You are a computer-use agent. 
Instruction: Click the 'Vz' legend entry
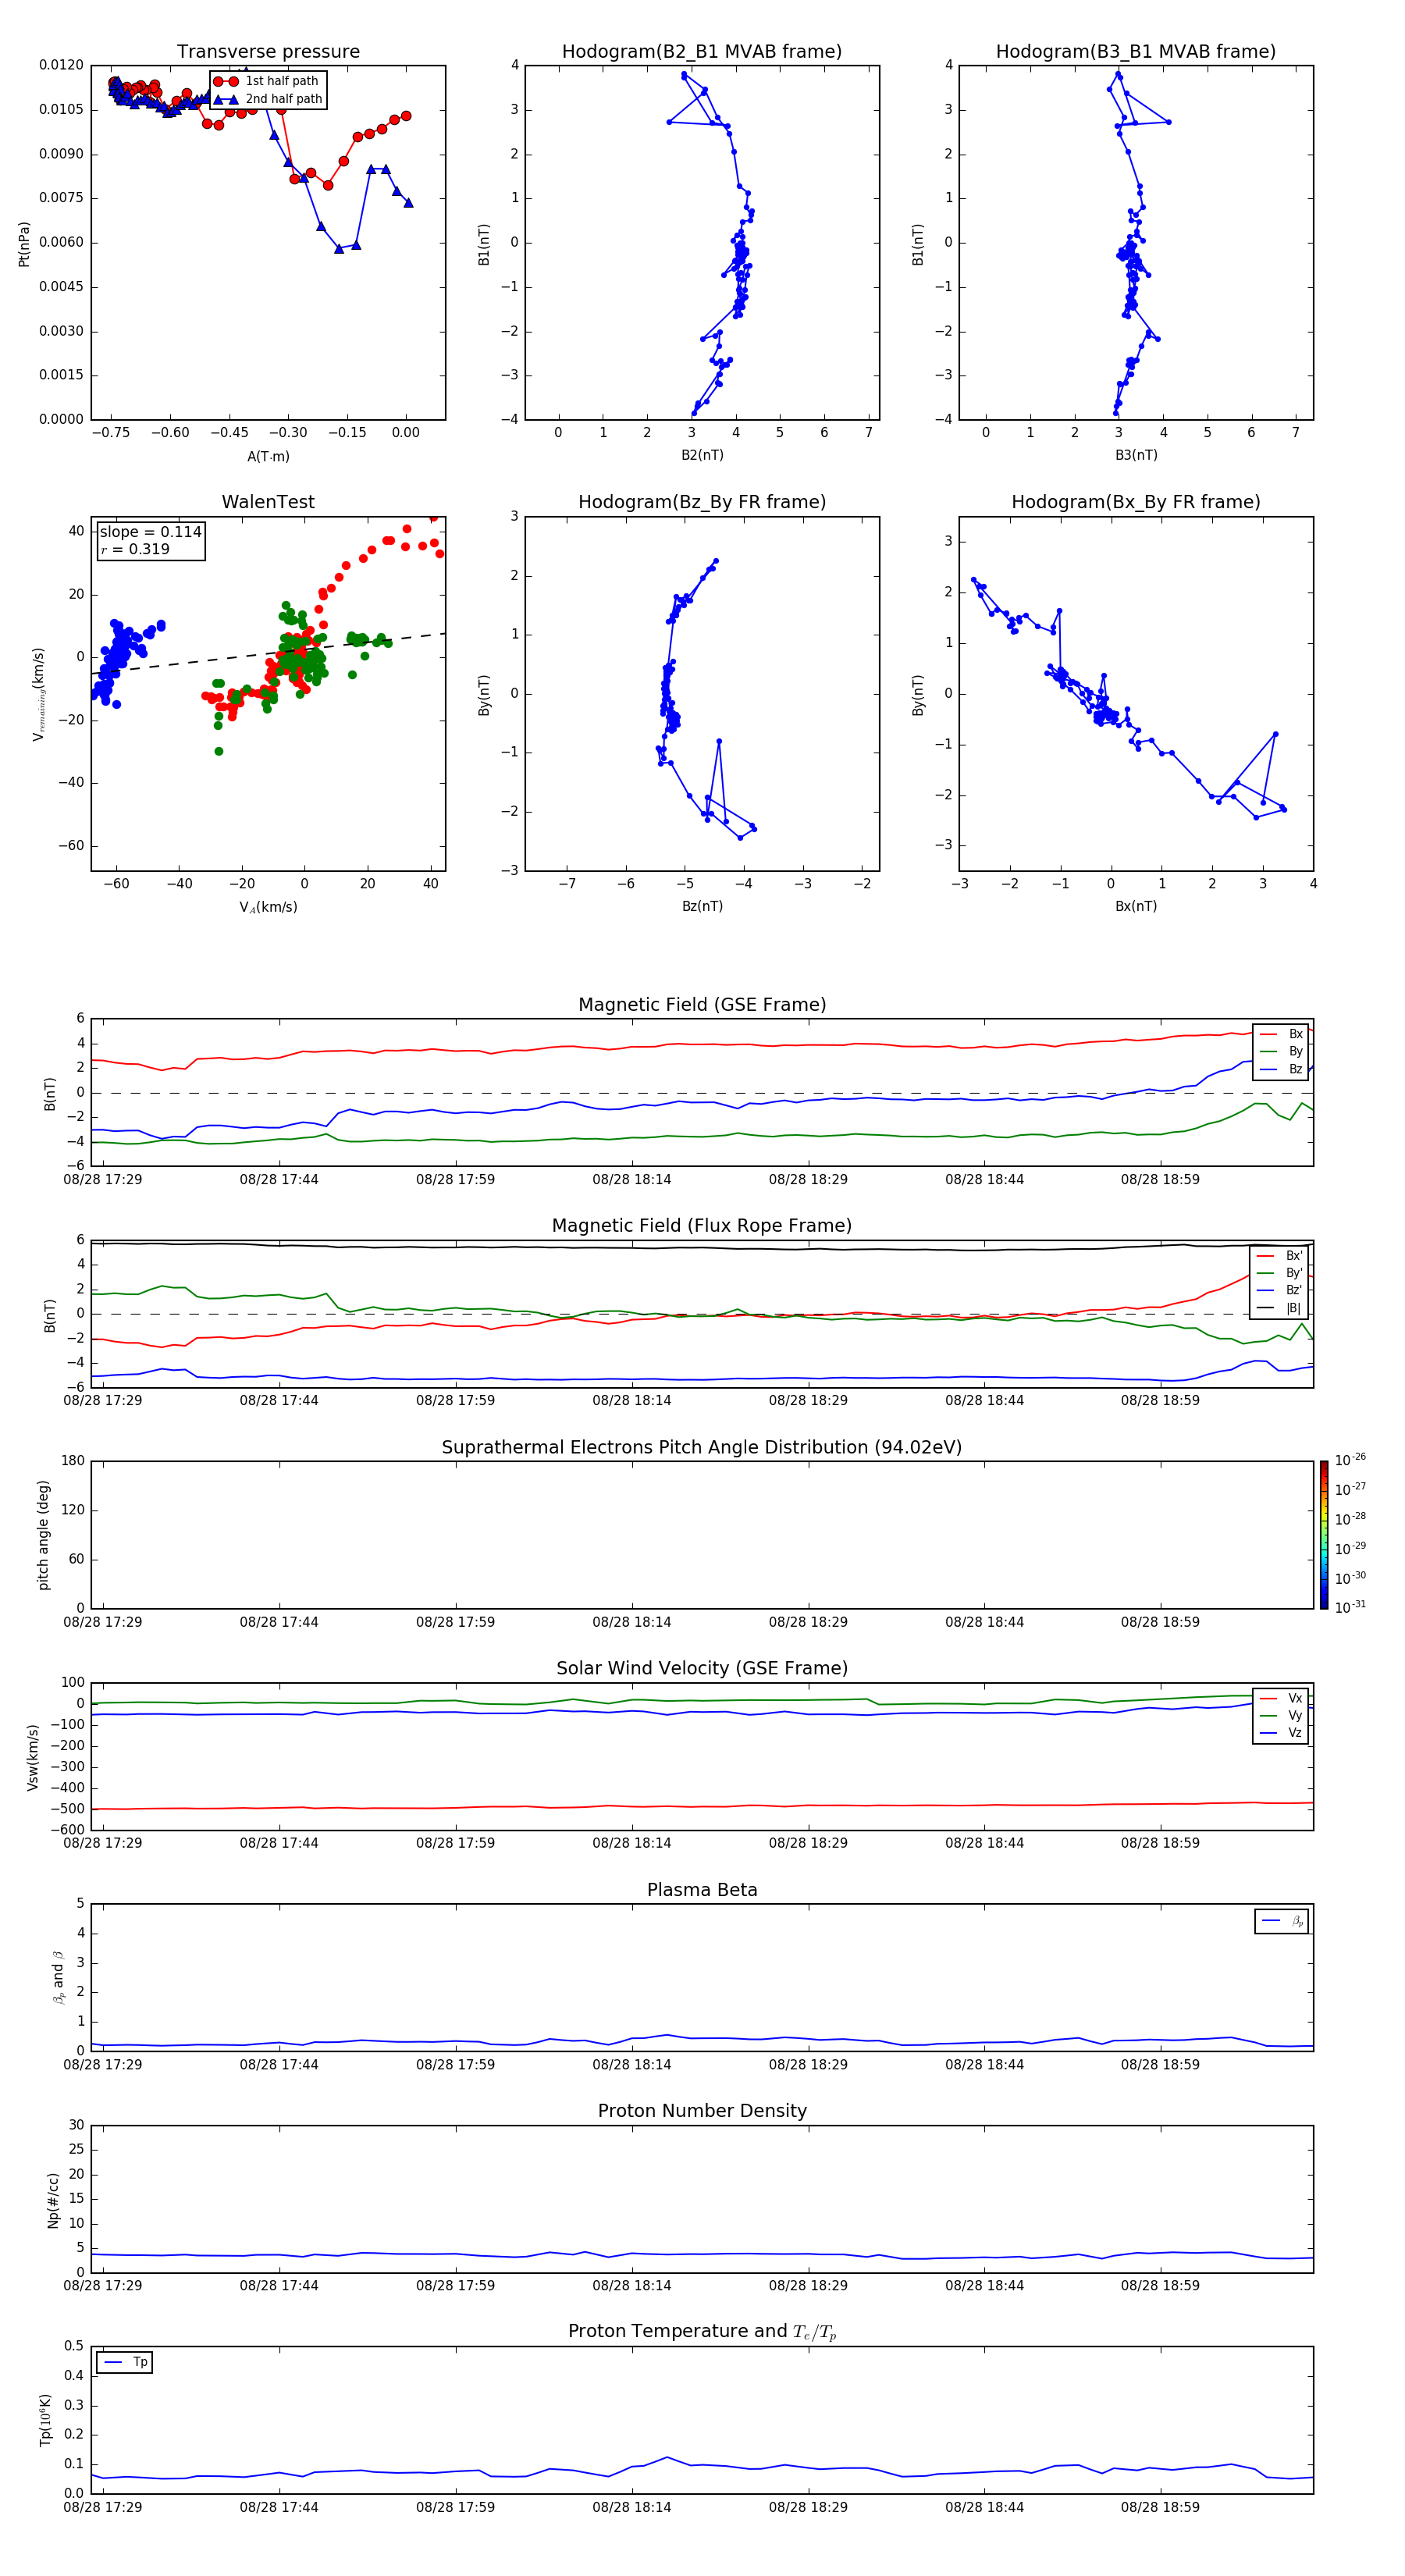1281,1733
